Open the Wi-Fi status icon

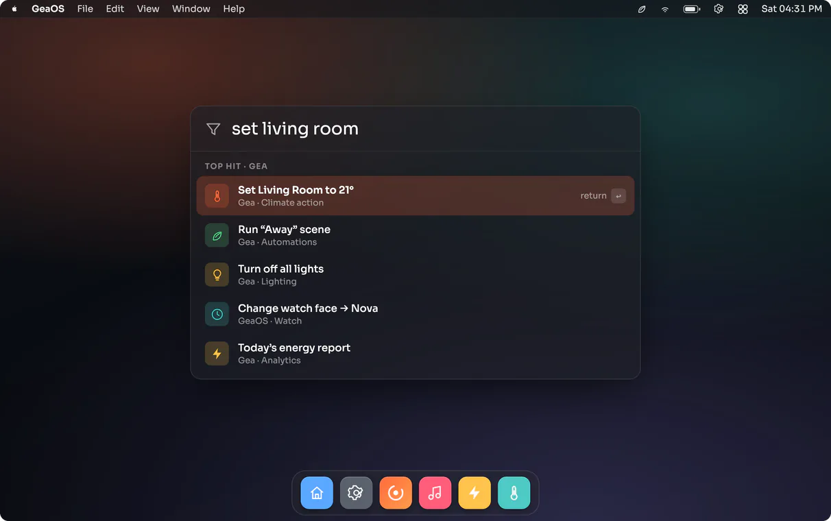[x=664, y=9]
